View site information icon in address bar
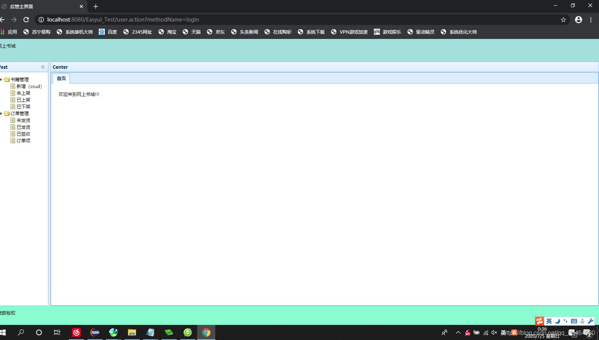This screenshot has width=599, height=340. pyautogui.click(x=41, y=20)
